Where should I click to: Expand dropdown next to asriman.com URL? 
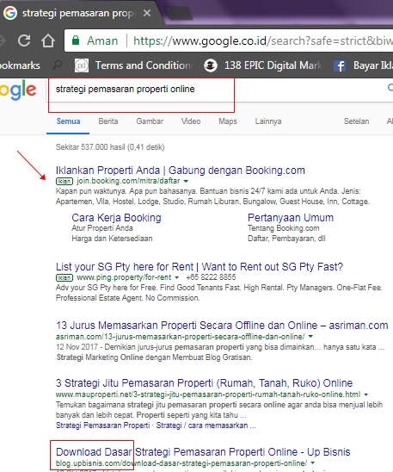click(310, 337)
